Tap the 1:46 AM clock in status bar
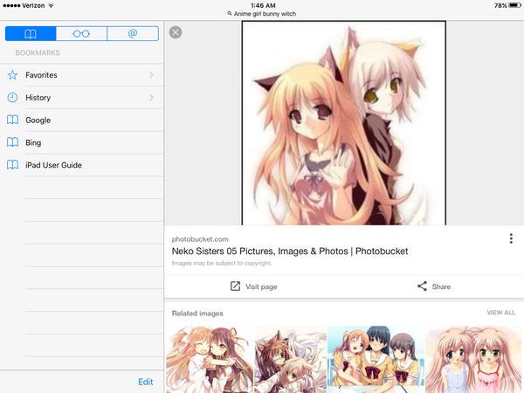Viewport: 524px width, 393px height. pos(263,5)
